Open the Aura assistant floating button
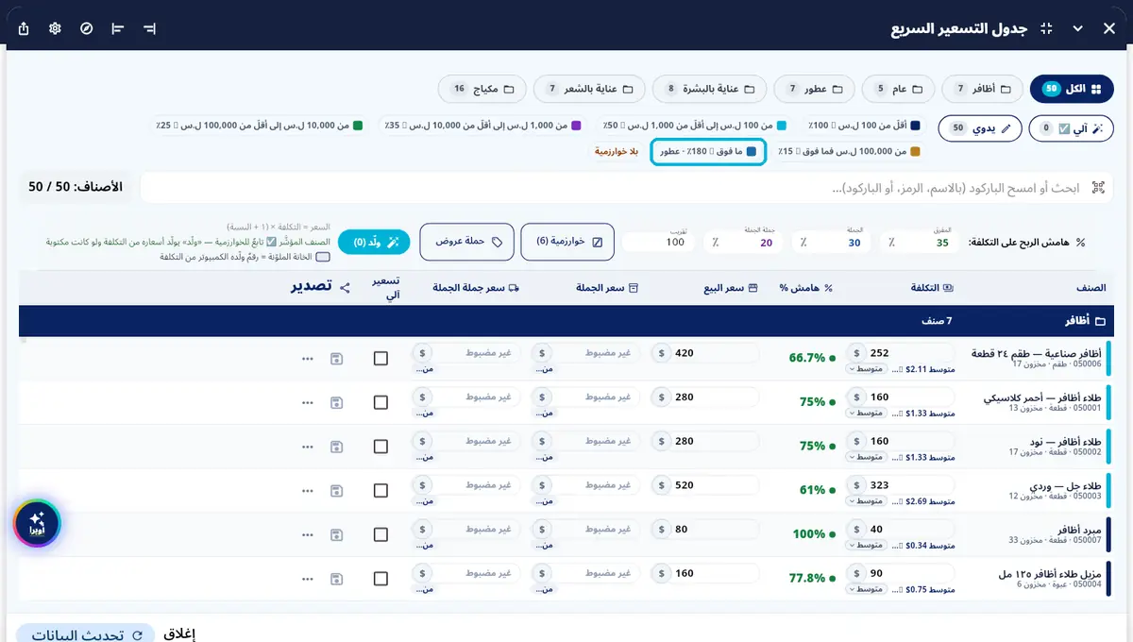This screenshot has height=642, width=1133. (37, 522)
